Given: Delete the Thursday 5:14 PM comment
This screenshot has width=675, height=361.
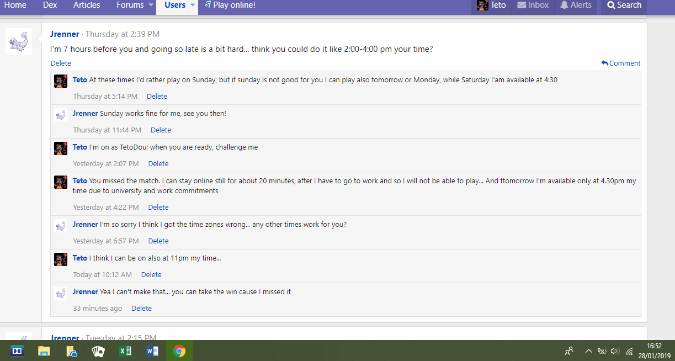Looking at the screenshot, I should [x=157, y=96].
